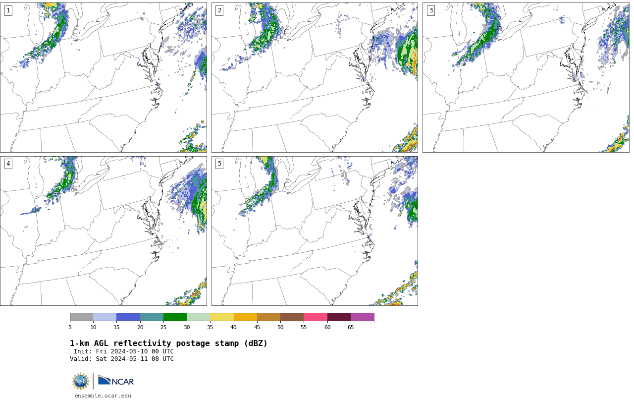This screenshot has width=634, height=401.
Task: Click the colorbar tick label 20
Action: click(x=140, y=327)
